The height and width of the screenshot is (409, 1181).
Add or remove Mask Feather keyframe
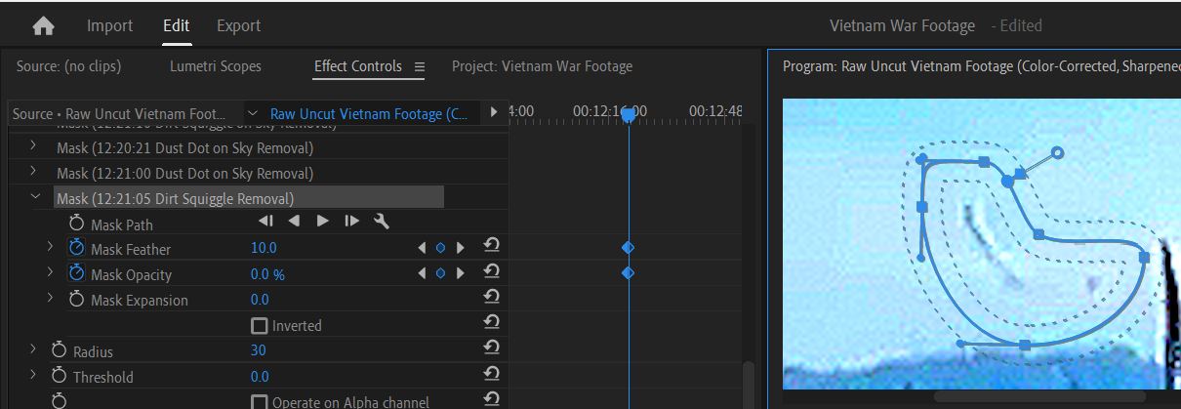[440, 248]
